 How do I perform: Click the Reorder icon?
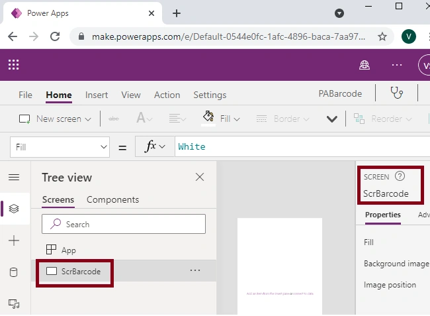tap(359, 119)
